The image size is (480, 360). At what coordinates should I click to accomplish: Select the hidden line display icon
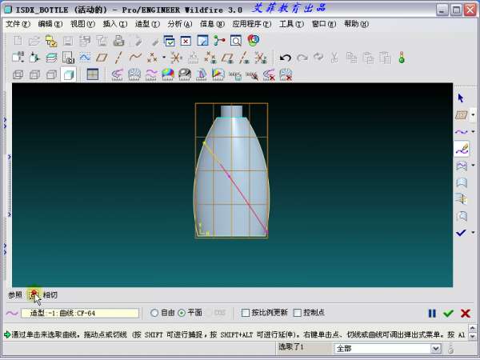click(x=34, y=74)
